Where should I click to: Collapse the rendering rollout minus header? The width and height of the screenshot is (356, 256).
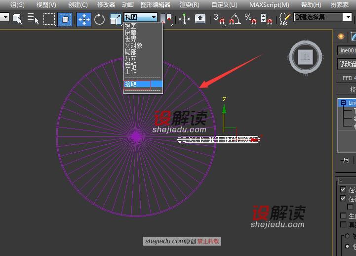341,181
